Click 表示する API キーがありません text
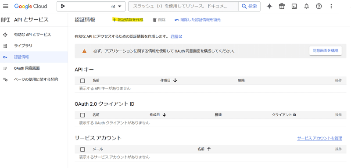 (x=105, y=88)
